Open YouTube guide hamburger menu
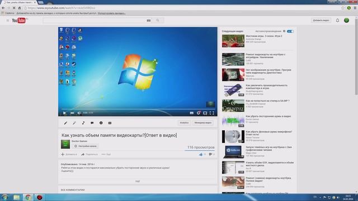This screenshot has width=358, height=201. 7,21
